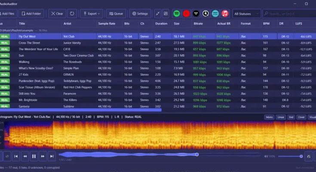Viewport: 316px width, 172px height.
Task: Rewind the playing track
Action: click(x=25, y=156)
